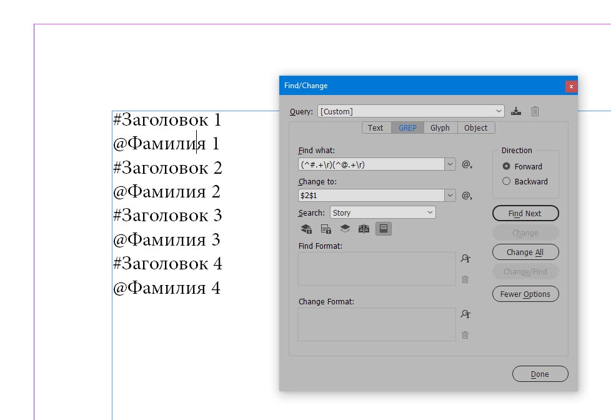Switch to the Glyph tab

point(440,128)
